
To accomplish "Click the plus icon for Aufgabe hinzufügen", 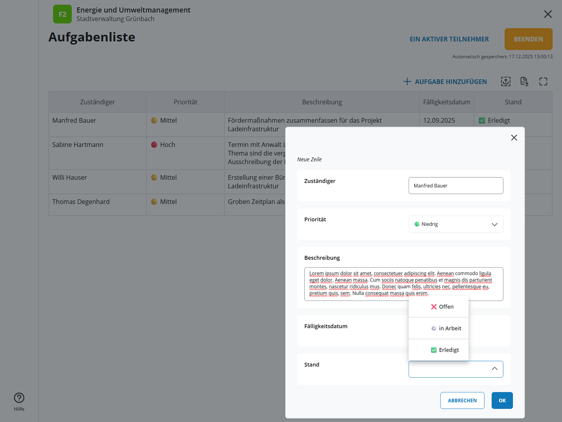I will click(407, 81).
